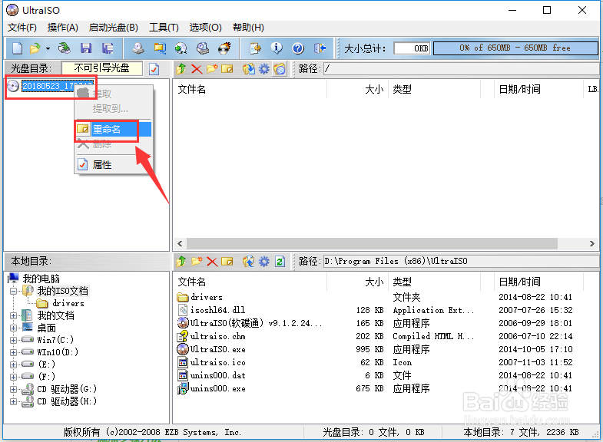This screenshot has width=603, height=442.
Task: Click the Open file folder icon
Action: click(x=35, y=48)
